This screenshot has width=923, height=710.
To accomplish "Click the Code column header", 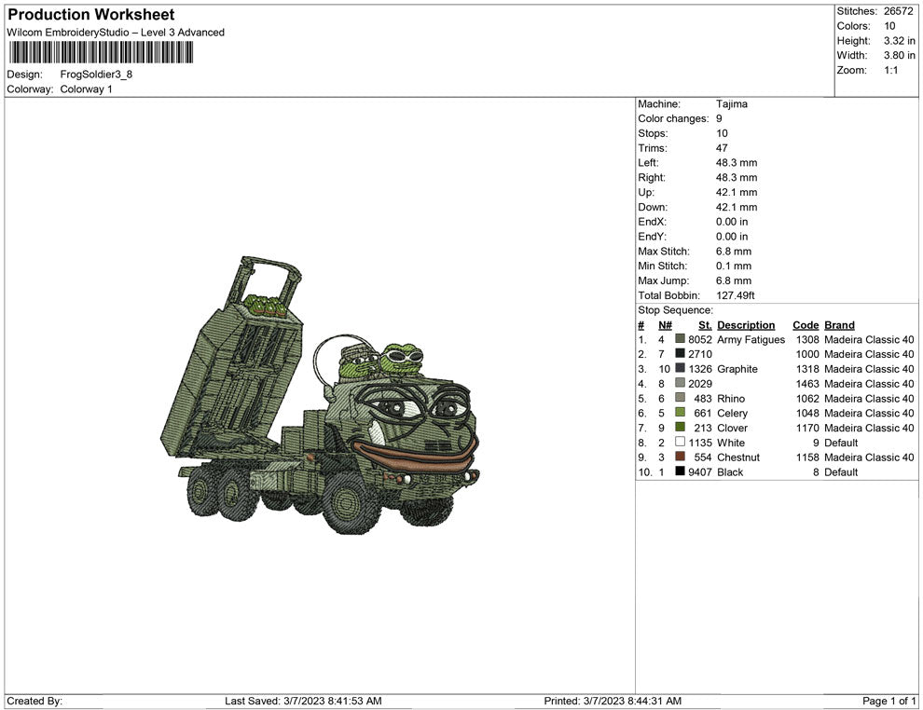I will tap(806, 325).
